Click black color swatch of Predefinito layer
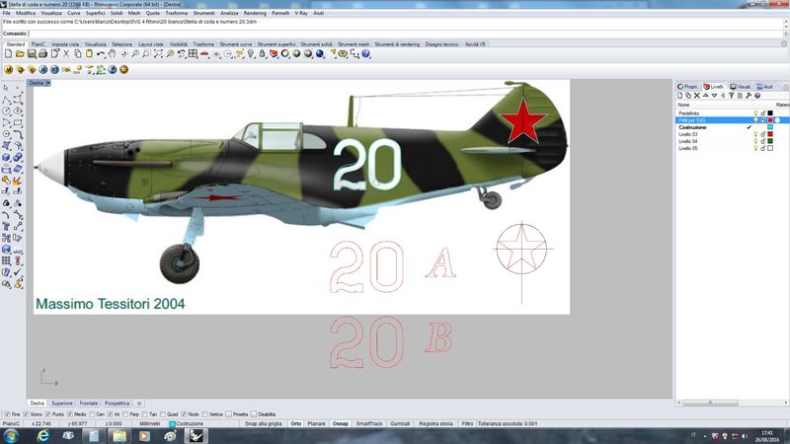The height and width of the screenshot is (444, 790). 770,113
